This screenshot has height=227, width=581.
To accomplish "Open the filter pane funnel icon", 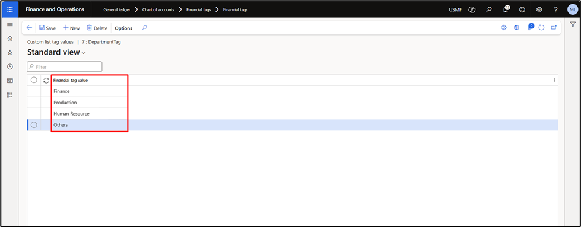I will (x=573, y=24).
